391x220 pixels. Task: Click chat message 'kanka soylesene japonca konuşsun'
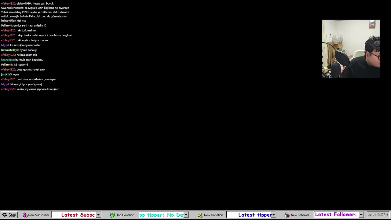click(x=38, y=89)
